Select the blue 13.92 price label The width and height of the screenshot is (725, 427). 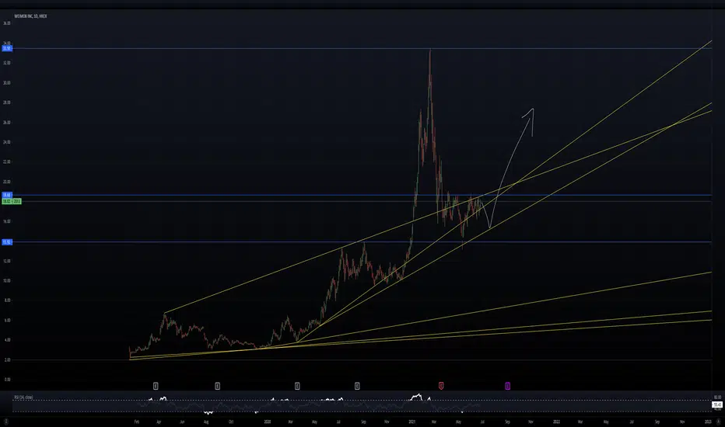[7, 242]
